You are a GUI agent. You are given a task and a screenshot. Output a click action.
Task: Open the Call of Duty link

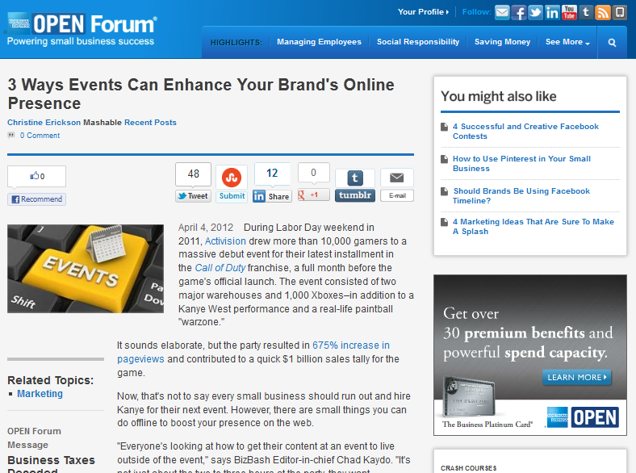point(220,268)
